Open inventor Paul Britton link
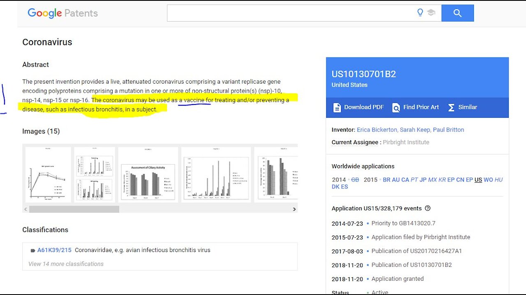 pyautogui.click(x=448, y=130)
